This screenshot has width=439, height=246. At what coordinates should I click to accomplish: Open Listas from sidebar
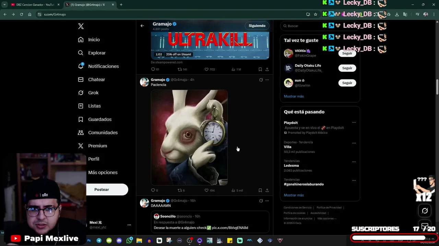[89, 106]
